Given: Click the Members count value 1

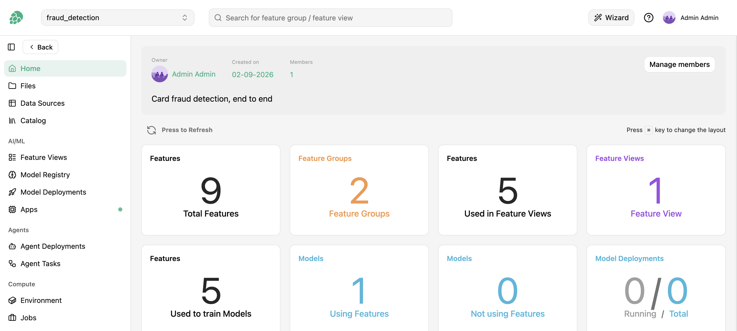Looking at the screenshot, I should (291, 75).
